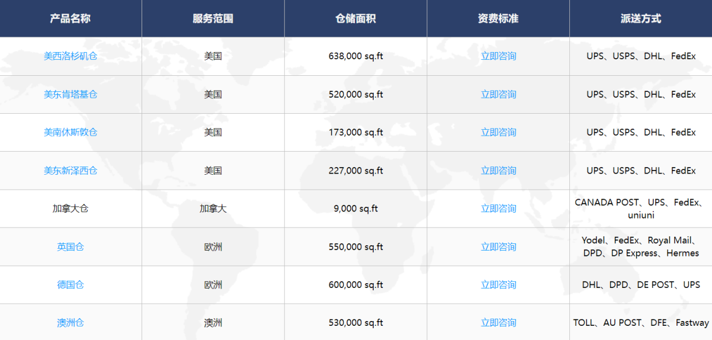The height and width of the screenshot is (340, 712).
Task: Select the 美东新泽西仓 warehouse link
Action: [x=70, y=171]
